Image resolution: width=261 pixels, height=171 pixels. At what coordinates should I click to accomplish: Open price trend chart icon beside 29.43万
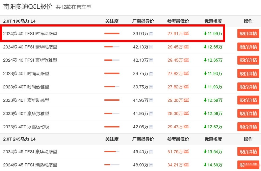click(186, 126)
